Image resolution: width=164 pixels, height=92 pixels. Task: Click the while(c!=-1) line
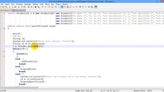[x=20, y=49]
